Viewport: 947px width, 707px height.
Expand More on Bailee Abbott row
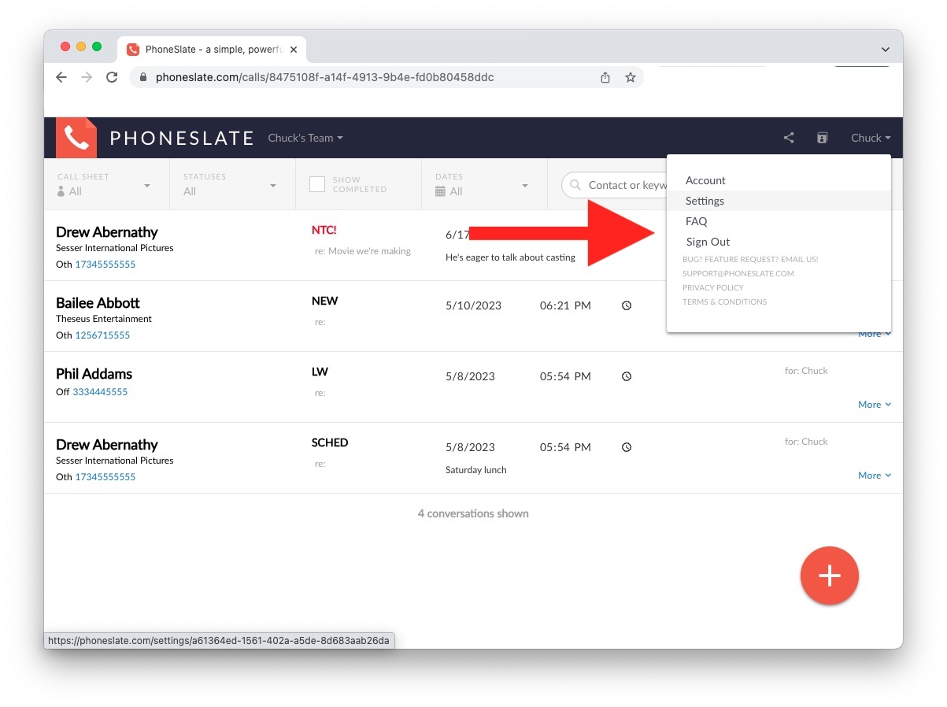click(875, 334)
